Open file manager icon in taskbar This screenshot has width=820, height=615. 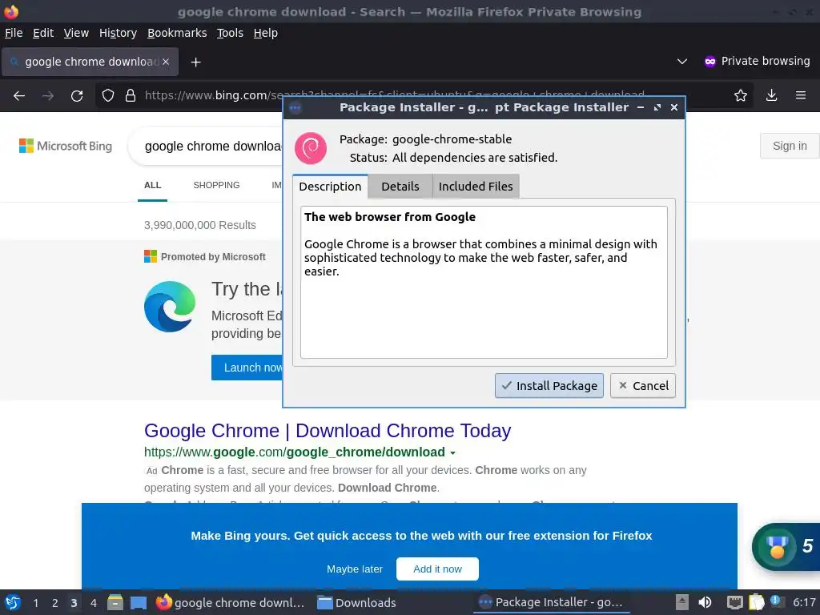115,602
